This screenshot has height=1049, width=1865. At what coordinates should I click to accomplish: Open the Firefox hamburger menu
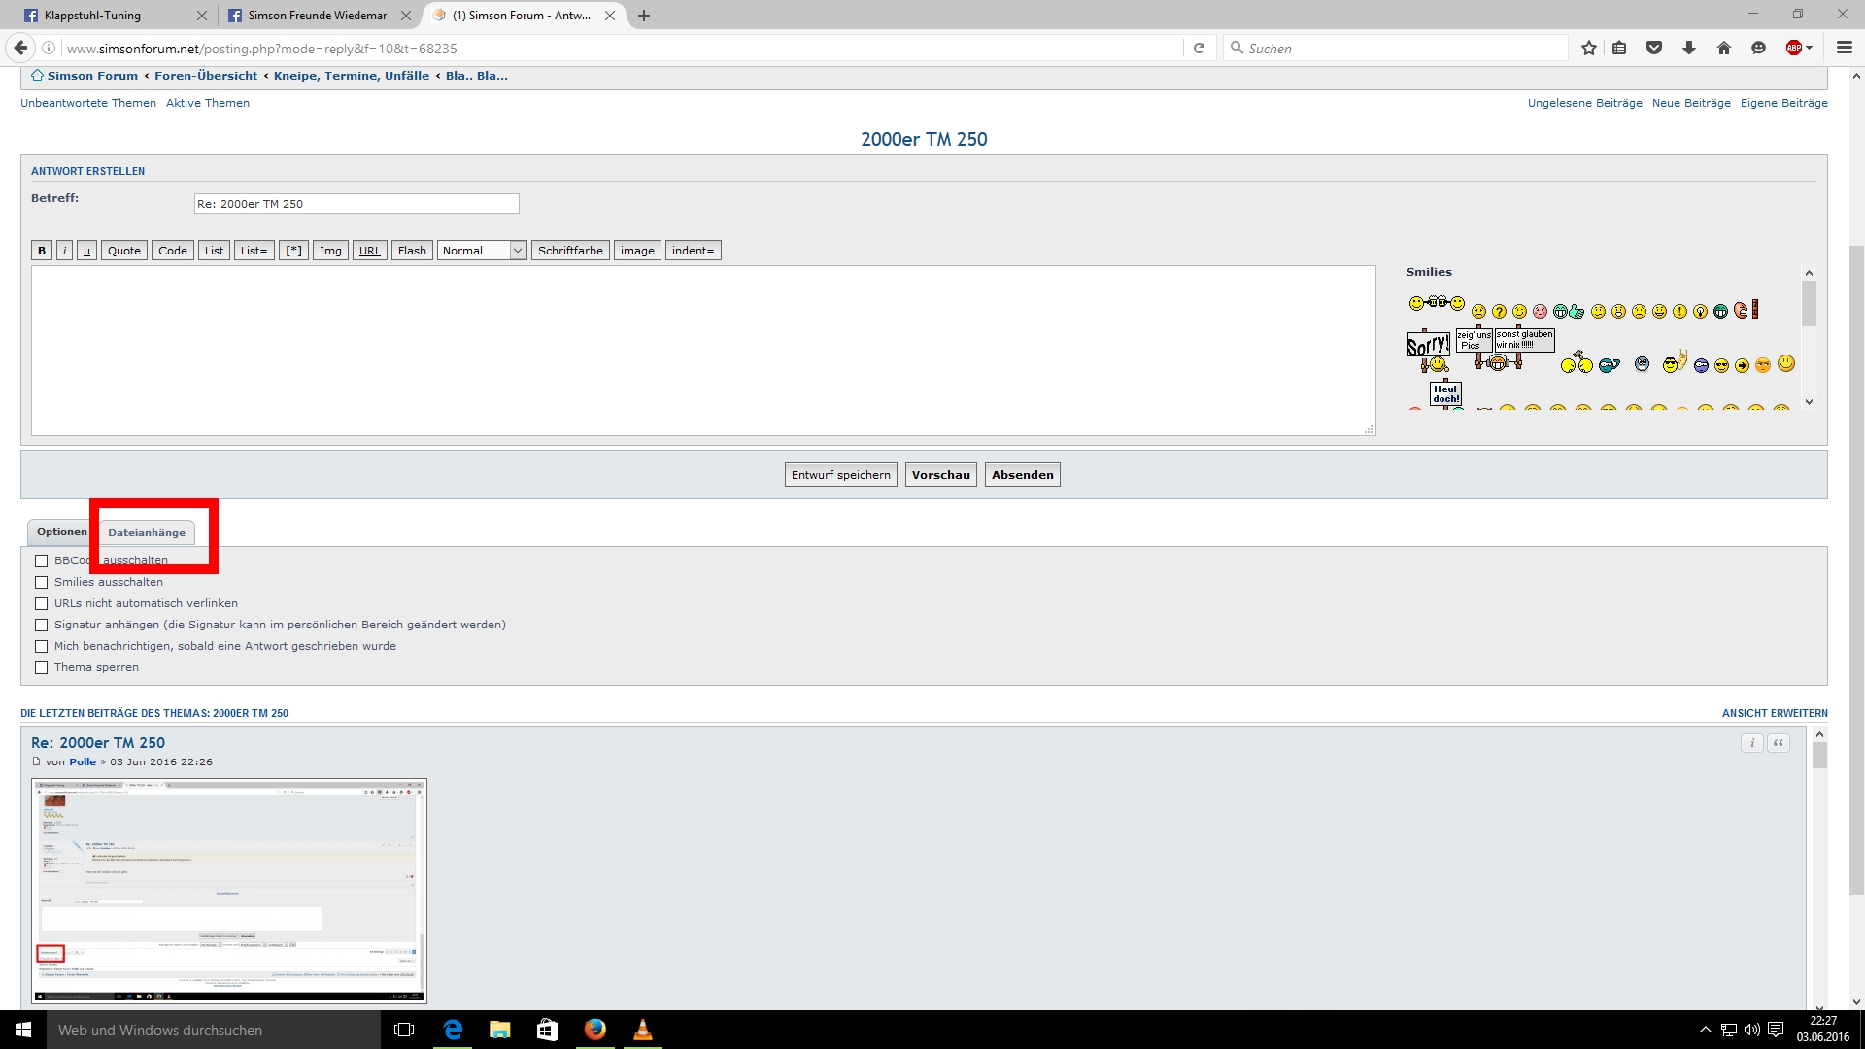tap(1844, 48)
